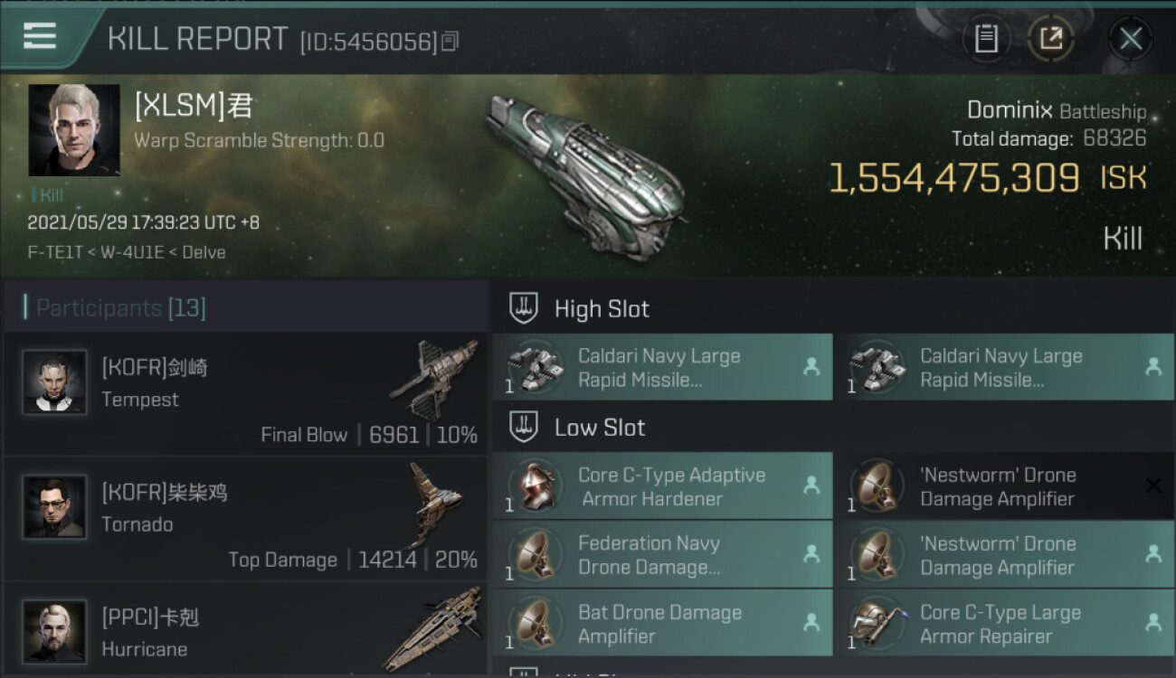The width and height of the screenshot is (1176, 678).
Task: Click the Core C-Type Large Armor Repairer icon
Action: pyautogui.click(x=876, y=624)
